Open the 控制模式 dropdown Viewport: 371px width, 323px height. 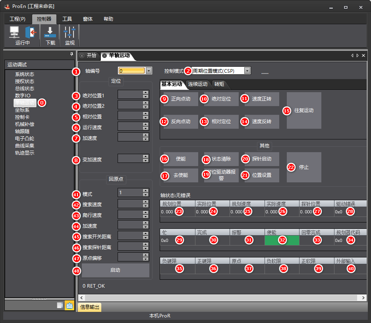coord(247,70)
